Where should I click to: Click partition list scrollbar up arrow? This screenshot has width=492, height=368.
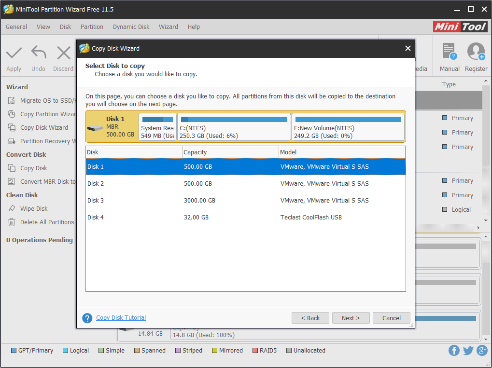[x=486, y=81]
